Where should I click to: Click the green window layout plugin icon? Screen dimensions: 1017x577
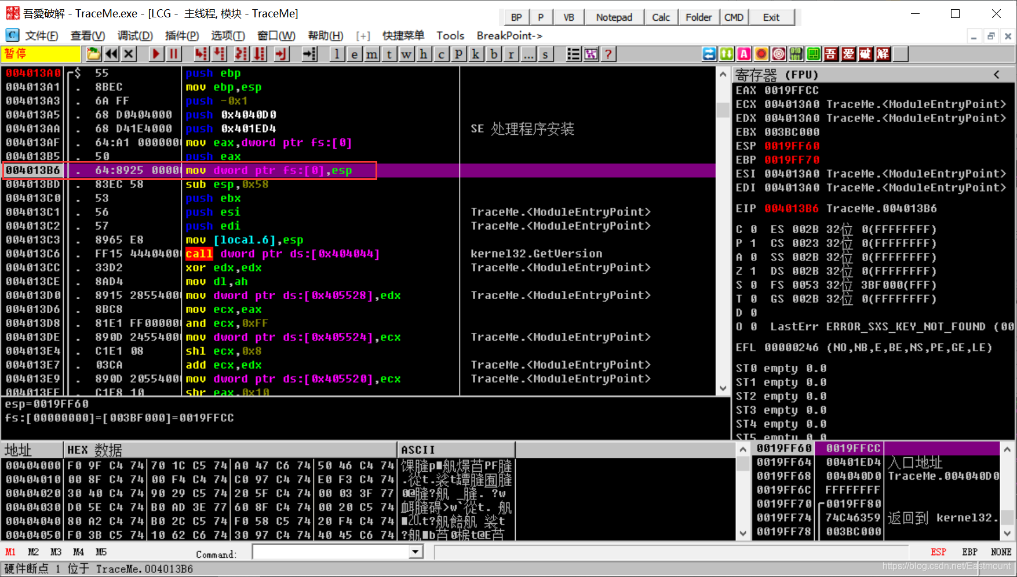pos(814,54)
